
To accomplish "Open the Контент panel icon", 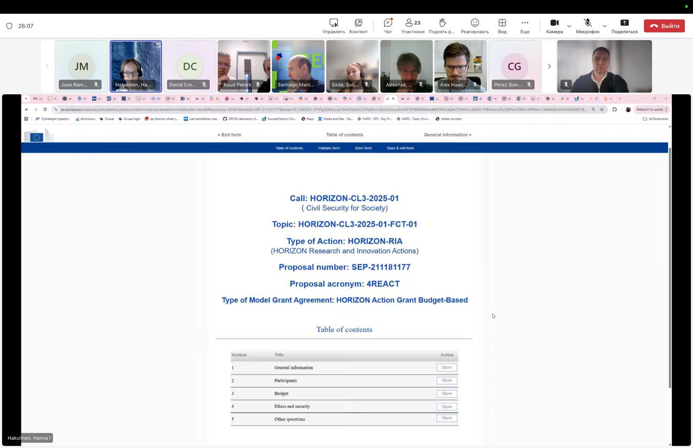I will [358, 26].
